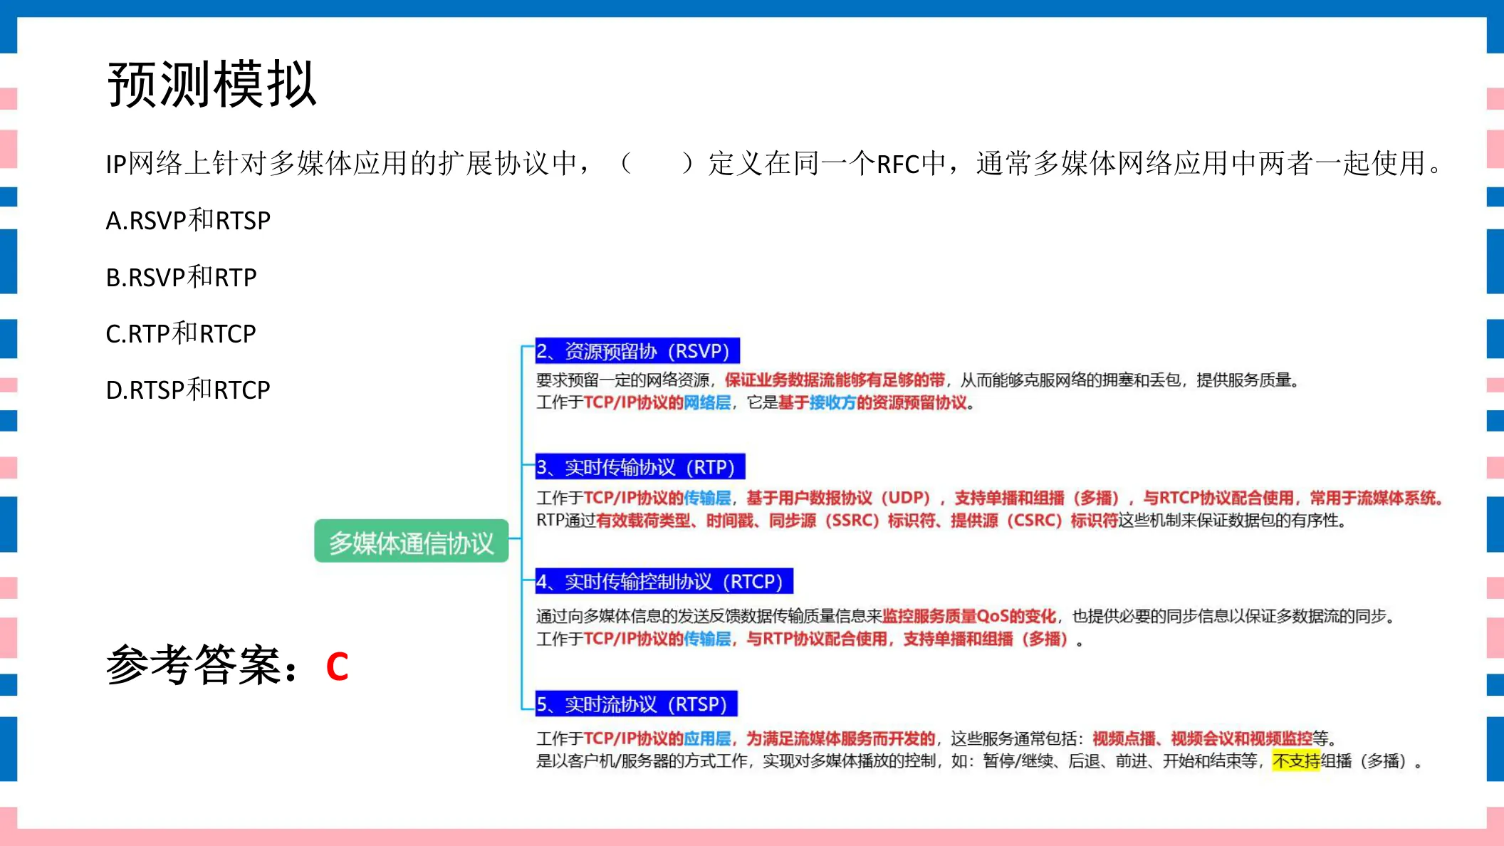Click the heading 2、资源预留协议 (RSVP)
The image size is (1504, 846).
[637, 351]
